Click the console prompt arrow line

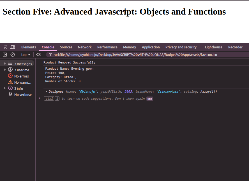40,98
